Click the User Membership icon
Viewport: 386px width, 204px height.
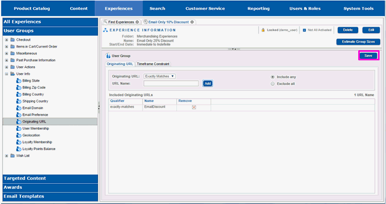[x=19, y=129]
